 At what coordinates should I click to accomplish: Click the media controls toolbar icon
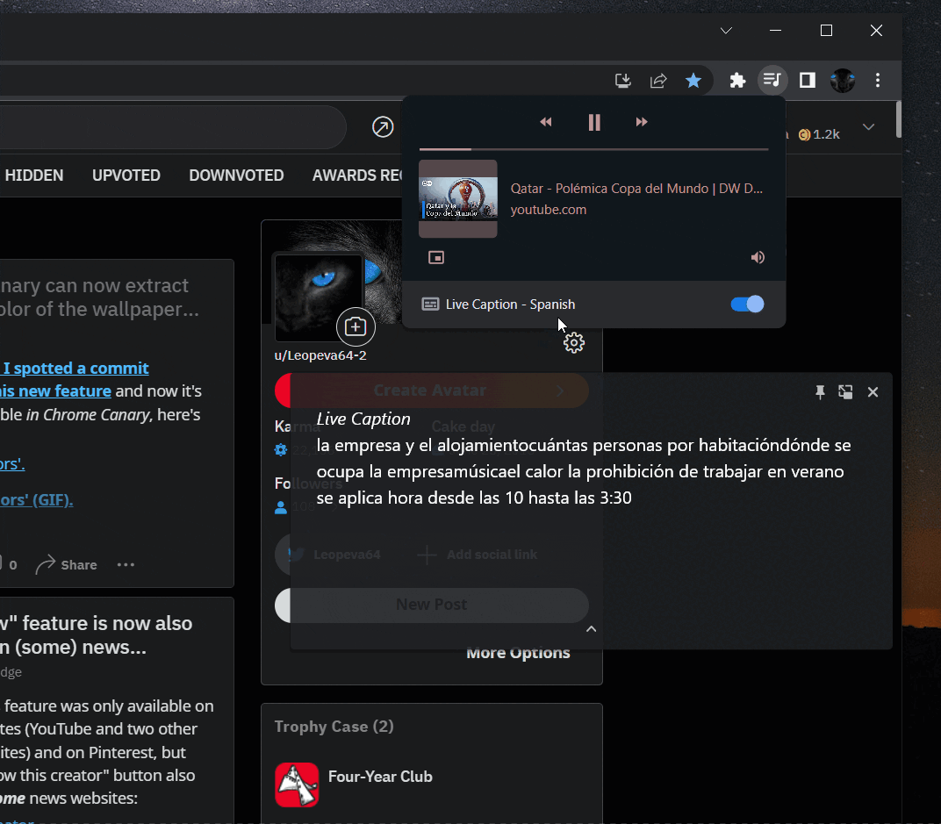pos(772,80)
